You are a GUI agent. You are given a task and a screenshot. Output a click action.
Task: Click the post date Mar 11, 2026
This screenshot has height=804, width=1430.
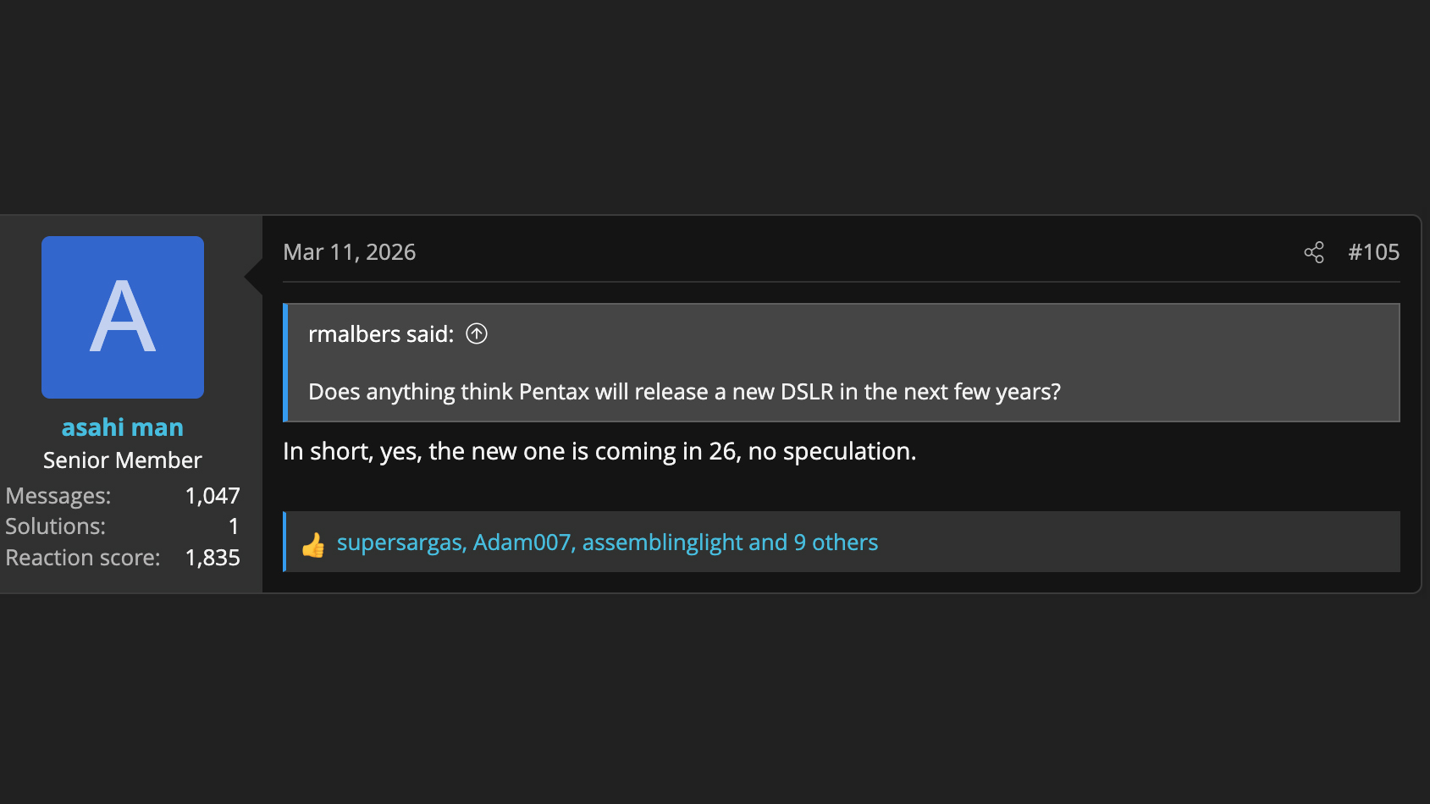coord(350,251)
